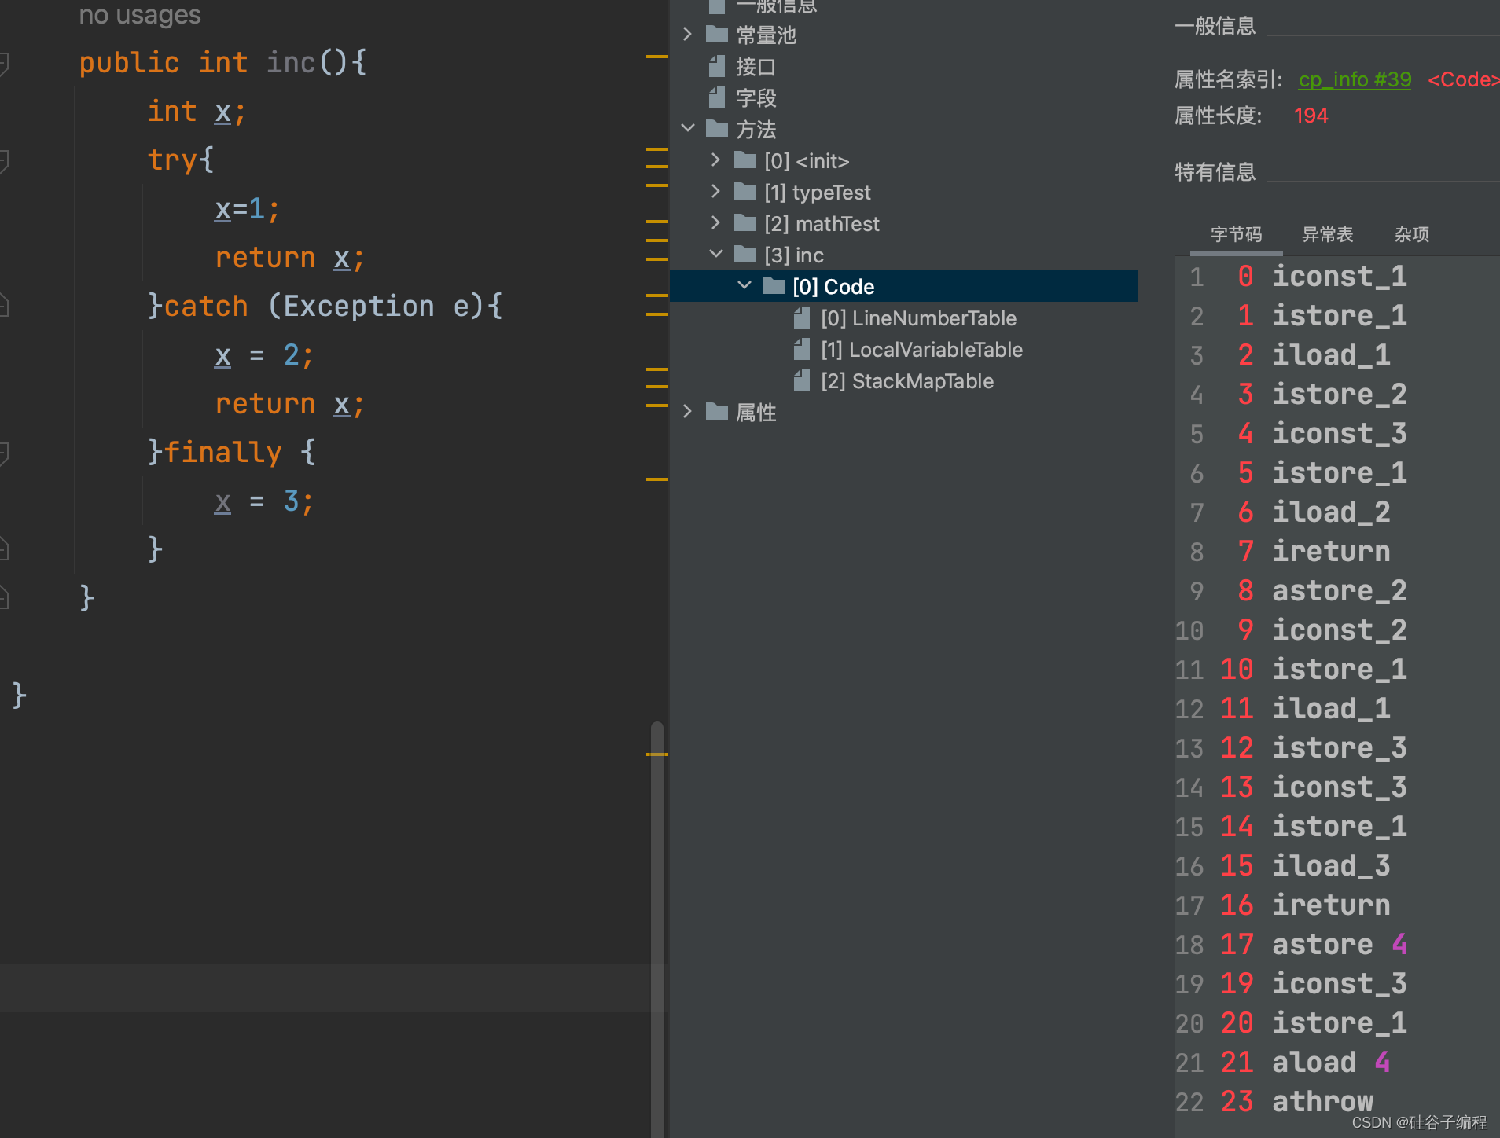Expand the [0] <init> method
The width and height of the screenshot is (1500, 1138).
(x=715, y=160)
